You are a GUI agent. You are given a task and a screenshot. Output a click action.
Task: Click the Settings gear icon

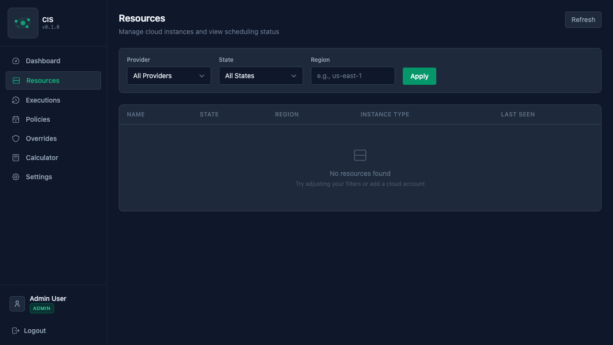coord(16,177)
